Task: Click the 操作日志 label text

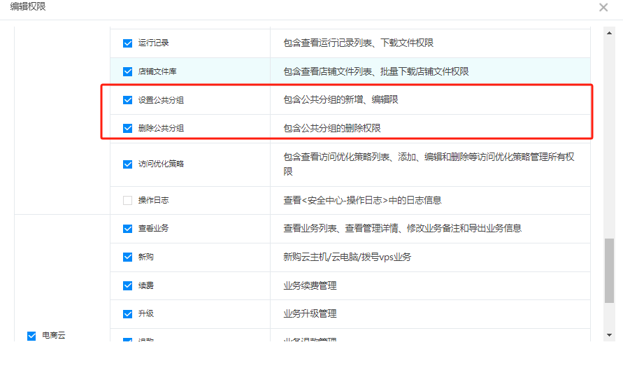Action: (x=153, y=200)
